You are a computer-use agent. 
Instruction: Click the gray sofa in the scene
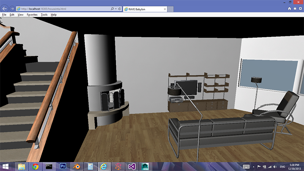222,134
